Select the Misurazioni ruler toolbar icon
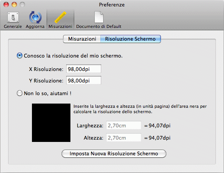This screenshot has width=224, height=173. [60, 20]
